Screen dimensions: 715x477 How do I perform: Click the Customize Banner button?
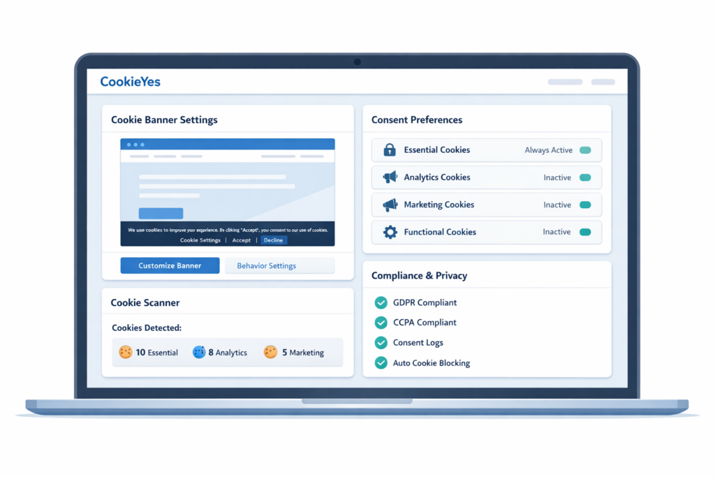169,265
